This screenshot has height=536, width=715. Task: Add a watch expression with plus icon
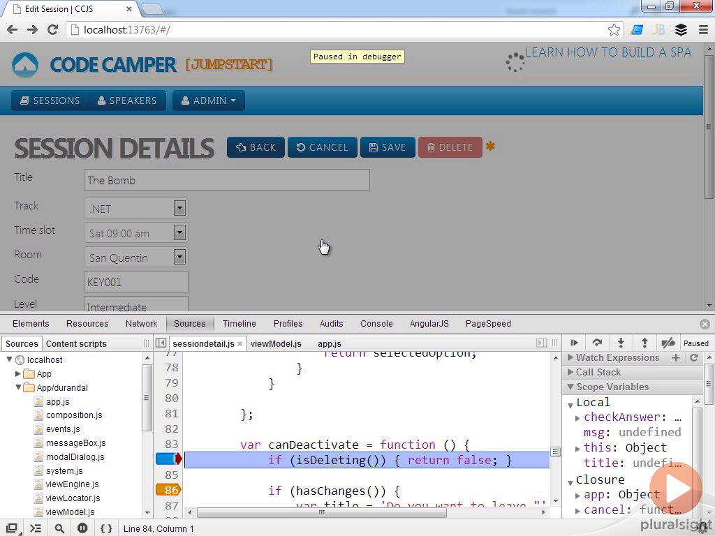pyautogui.click(x=676, y=358)
